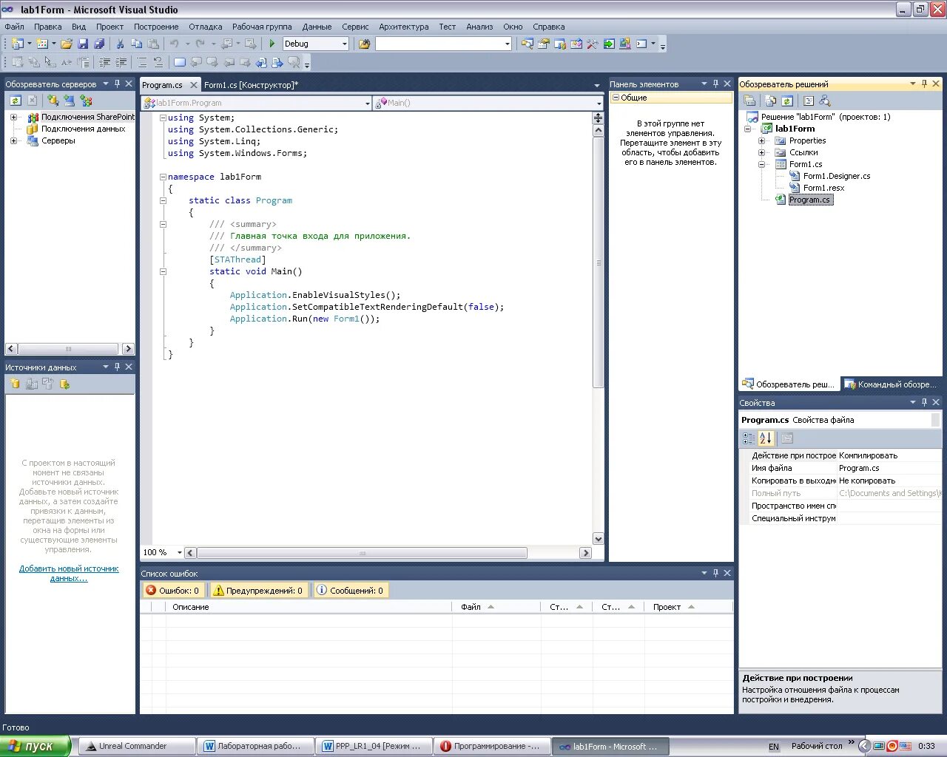Click the code editor vertical scrollbar thumb

pyautogui.click(x=599, y=262)
